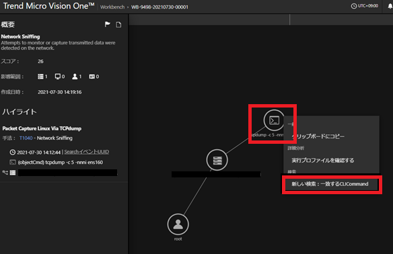Click the objectCmd terminal icon in highlights
This screenshot has height=254, width=393.
point(13,163)
